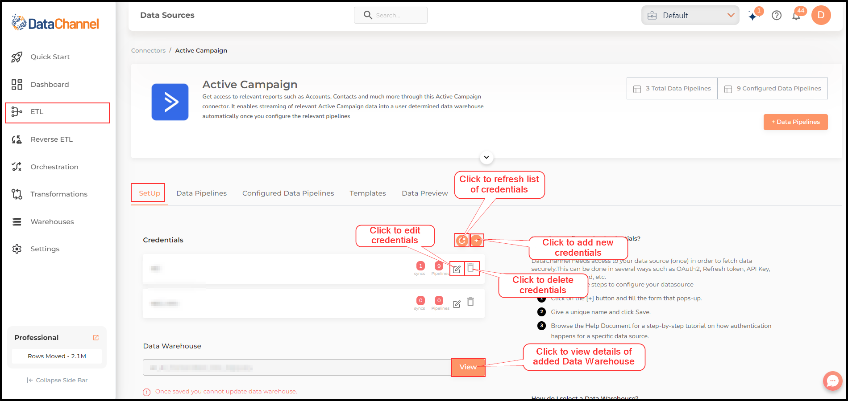This screenshot has height=401, width=848.
Task: Switch to the SetUp tab
Action: [x=149, y=193]
